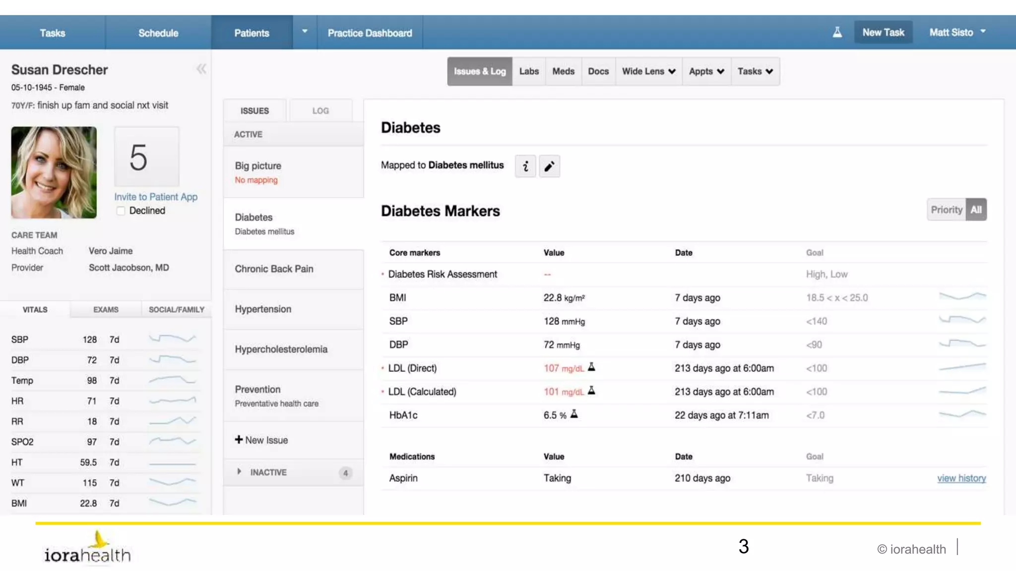This screenshot has width=1016, height=571.
Task: Switch to the Labs tab
Action: click(529, 71)
